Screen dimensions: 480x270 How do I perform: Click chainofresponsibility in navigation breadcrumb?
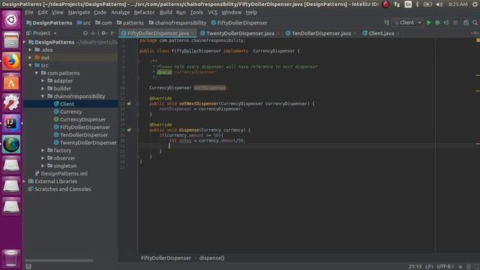[x=180, y=23]
